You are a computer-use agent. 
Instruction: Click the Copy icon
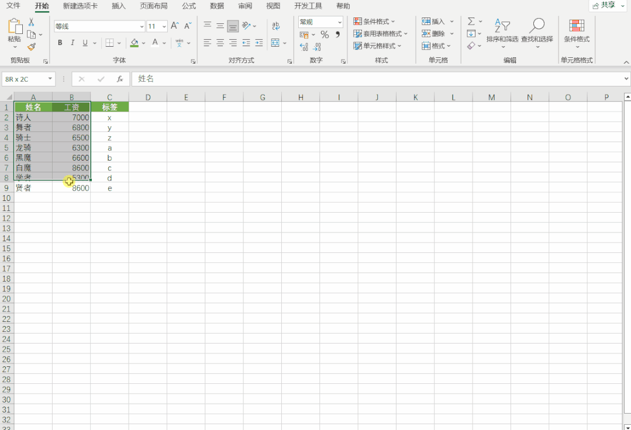coord(32,34)
